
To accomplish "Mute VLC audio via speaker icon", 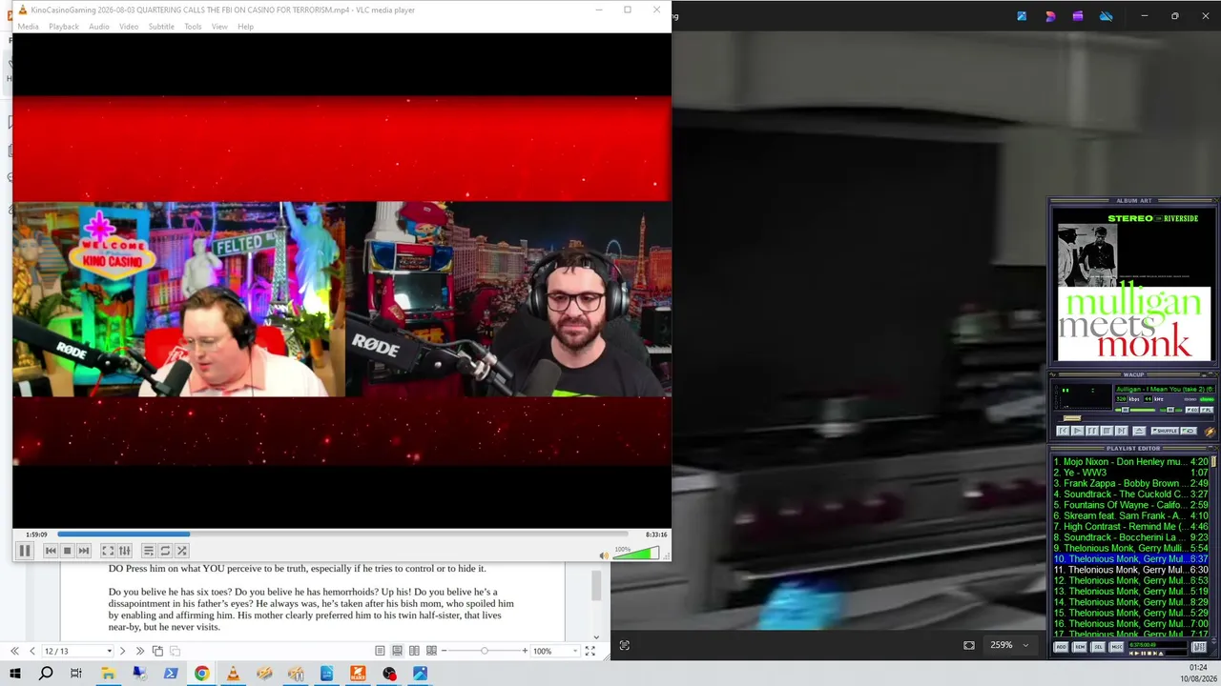I will [603, 555].
